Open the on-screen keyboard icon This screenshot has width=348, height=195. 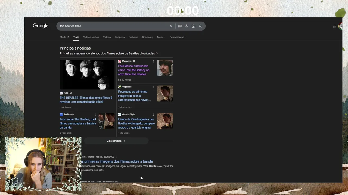180,26
